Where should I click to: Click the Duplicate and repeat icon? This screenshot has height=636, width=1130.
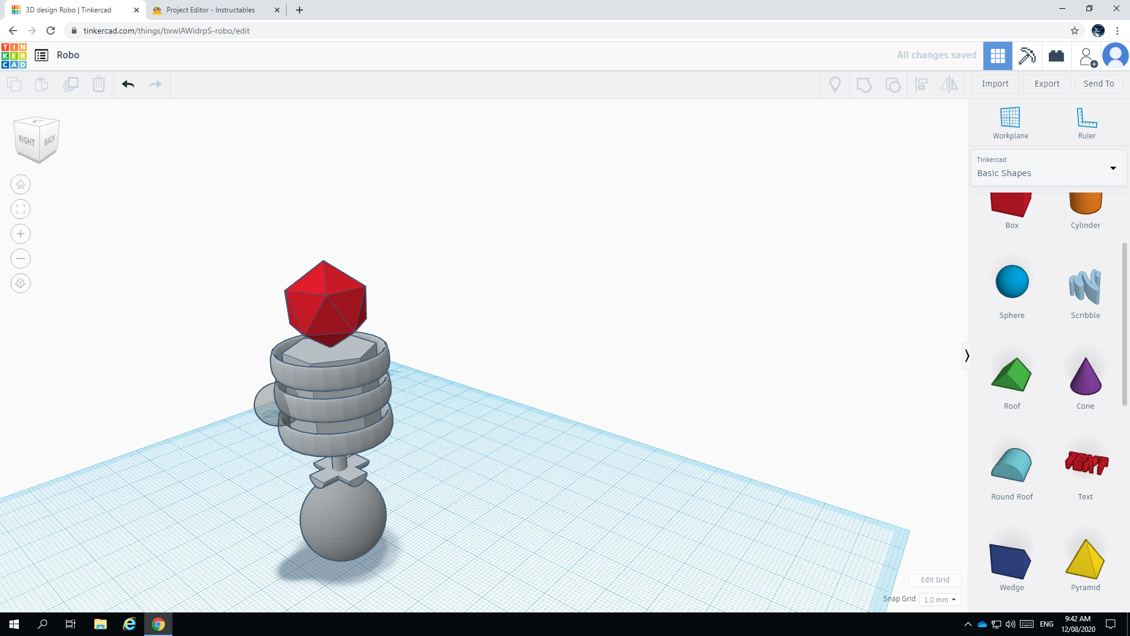(x=71, y=84)
